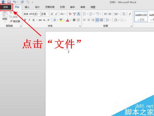Switch to the 插入 (Insert) tab

pyautogui.click(x=27, y=7)
